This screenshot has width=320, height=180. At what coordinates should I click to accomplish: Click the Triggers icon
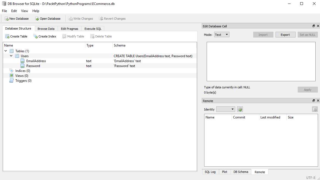(12, 80)
